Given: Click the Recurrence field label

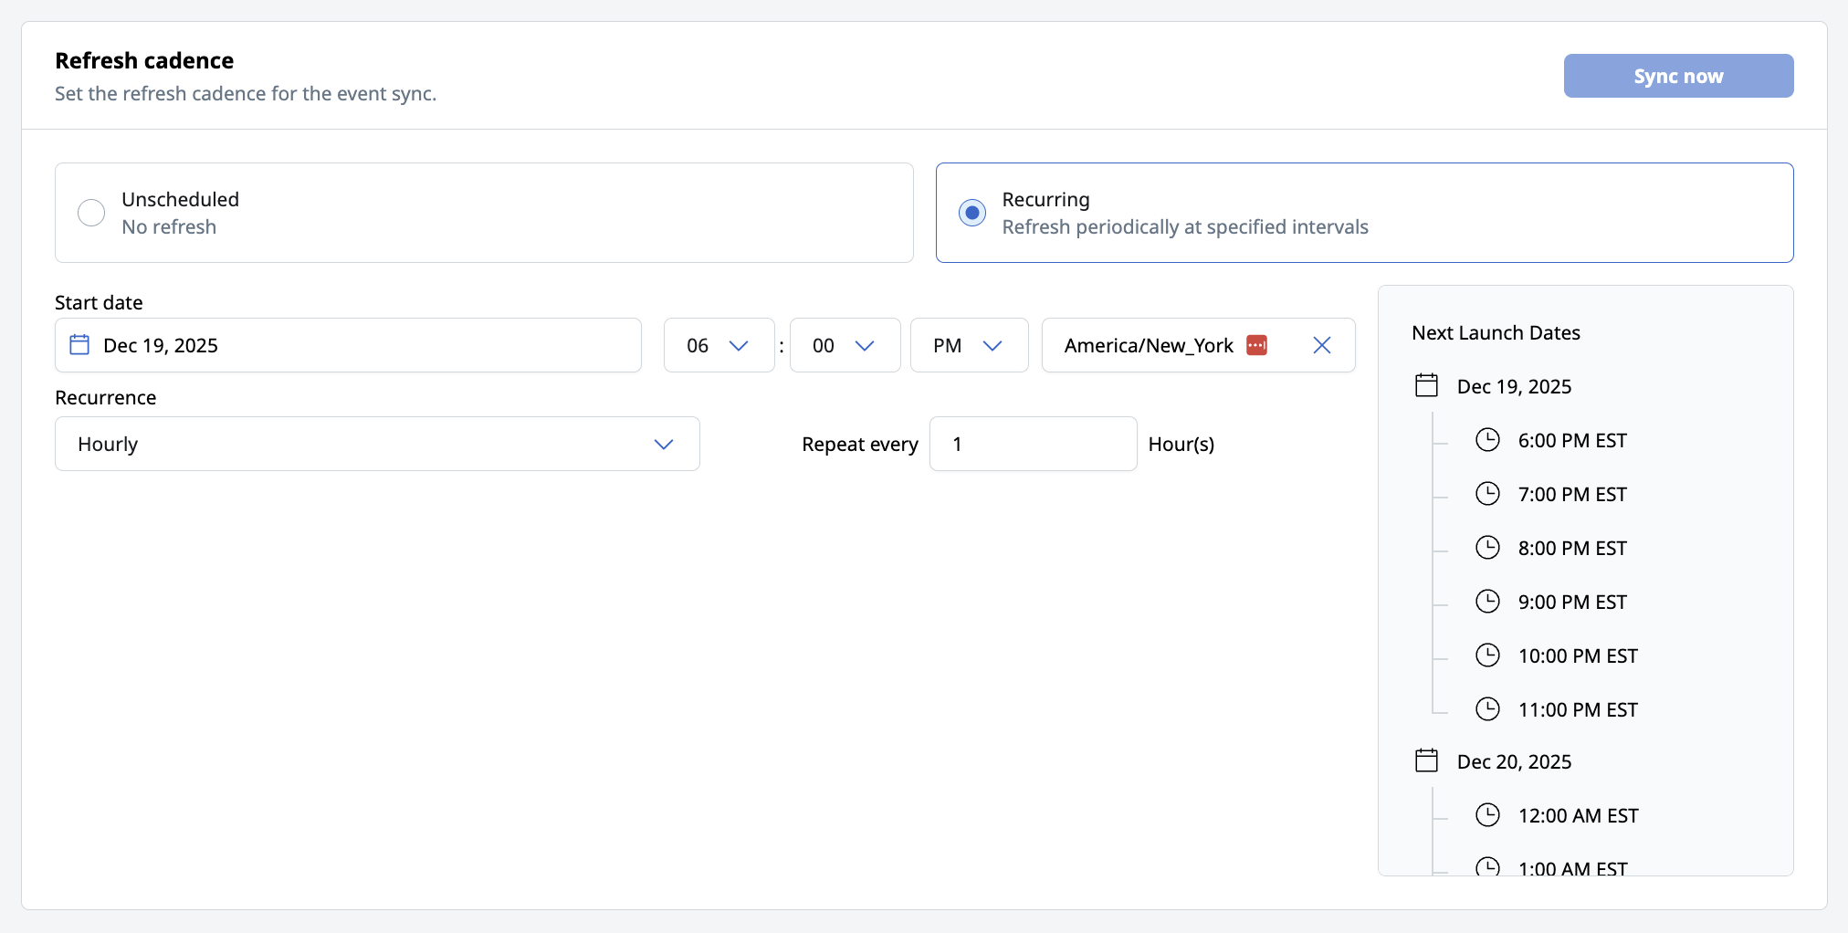Looking at the screenshot, I should (105, 397).
